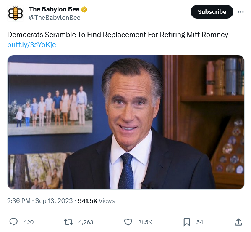Click the 54 bookmarks count
This screenshot has height=232, width=251.
pos(200,222)
